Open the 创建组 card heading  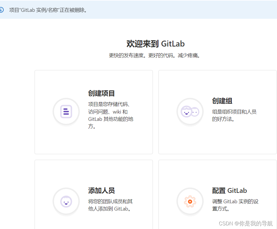[x=222, y=101]
